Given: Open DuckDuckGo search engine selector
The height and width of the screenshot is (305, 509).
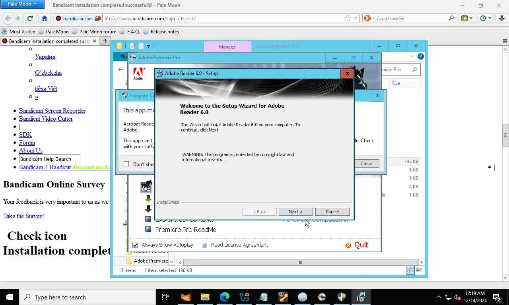Looking at the screenshot, I should pos(369,18).
